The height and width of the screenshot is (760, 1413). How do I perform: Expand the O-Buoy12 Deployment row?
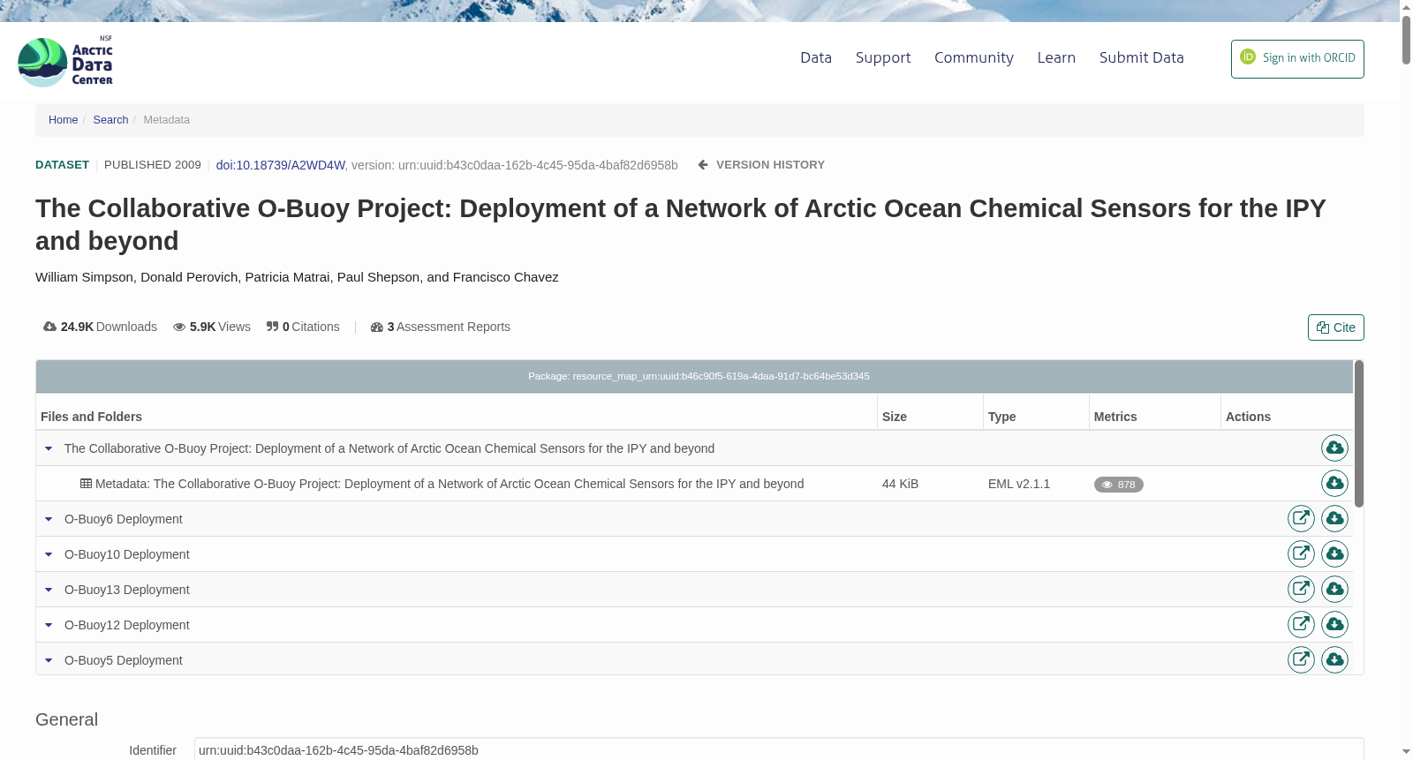pyautogui.click(x=49, y=625)
